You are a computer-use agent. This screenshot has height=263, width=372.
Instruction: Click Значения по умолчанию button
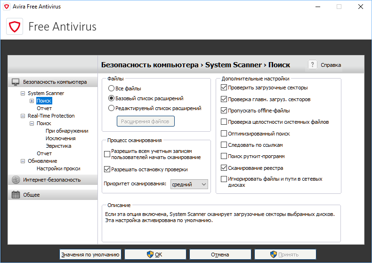pos(90,255)
